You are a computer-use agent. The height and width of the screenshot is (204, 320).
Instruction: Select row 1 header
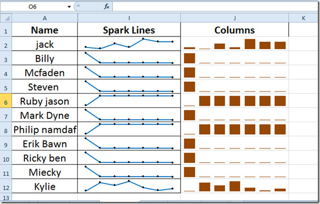click(x=6, y=30)
